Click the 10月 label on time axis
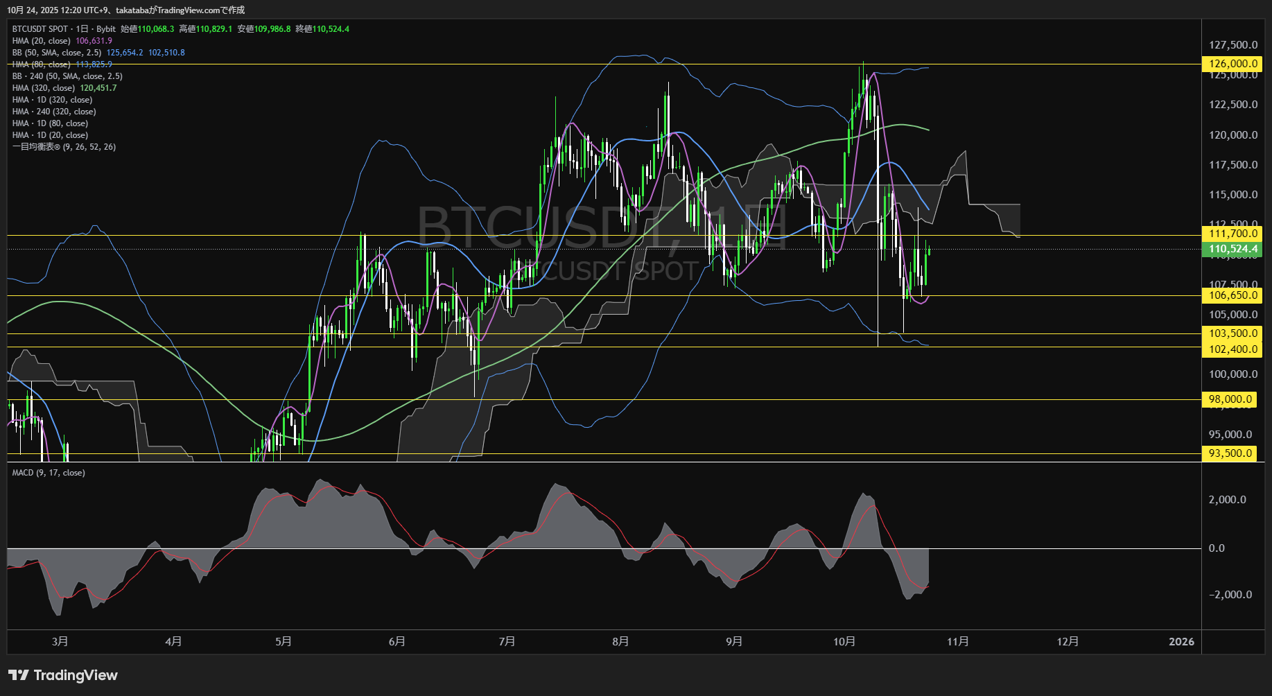The width and height of the screenshot is (1272, 696). 844,642
